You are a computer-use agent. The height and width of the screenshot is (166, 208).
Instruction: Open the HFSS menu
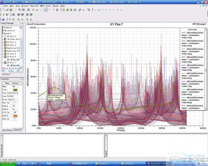42,6
